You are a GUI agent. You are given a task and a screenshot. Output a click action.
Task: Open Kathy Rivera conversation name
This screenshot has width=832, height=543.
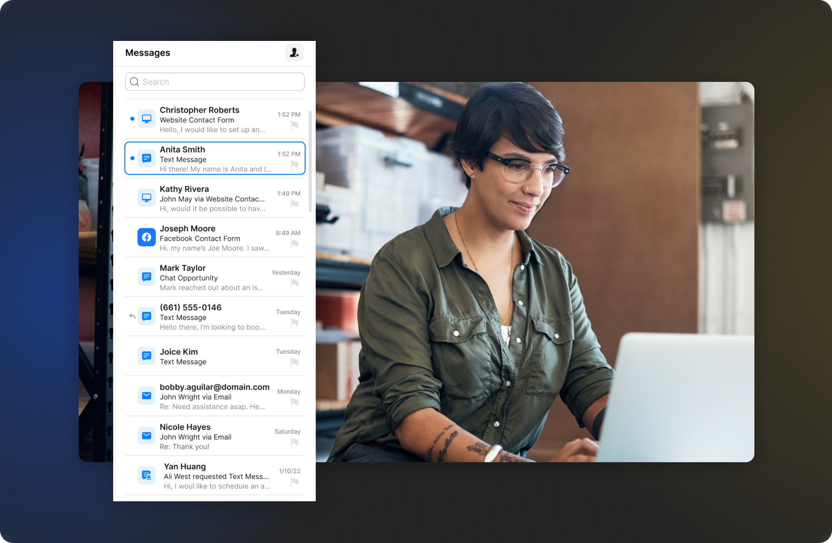pos(184,189)
